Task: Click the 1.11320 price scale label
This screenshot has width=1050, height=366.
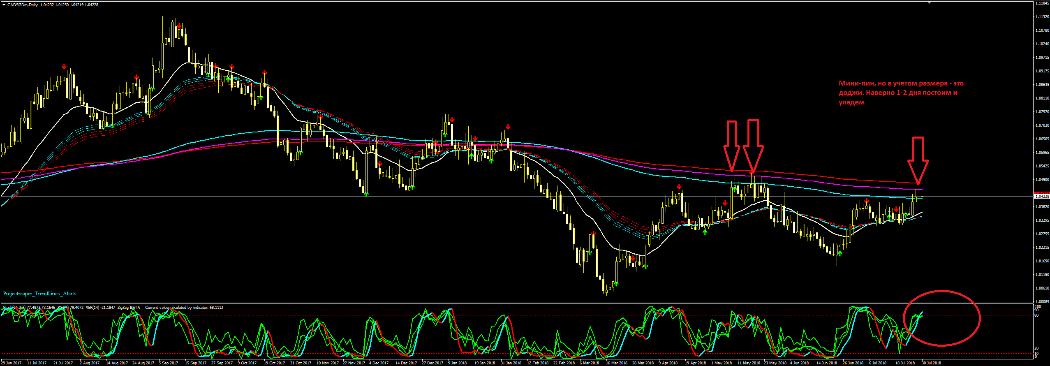Action: click(x=1041, y=17)
